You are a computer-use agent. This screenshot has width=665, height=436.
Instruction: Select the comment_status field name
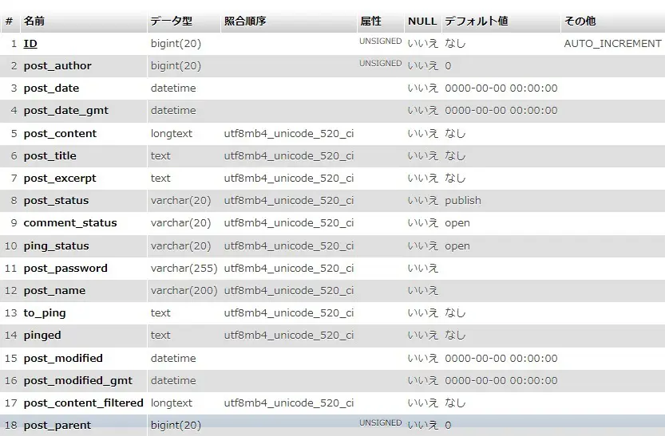pos(70,223)
